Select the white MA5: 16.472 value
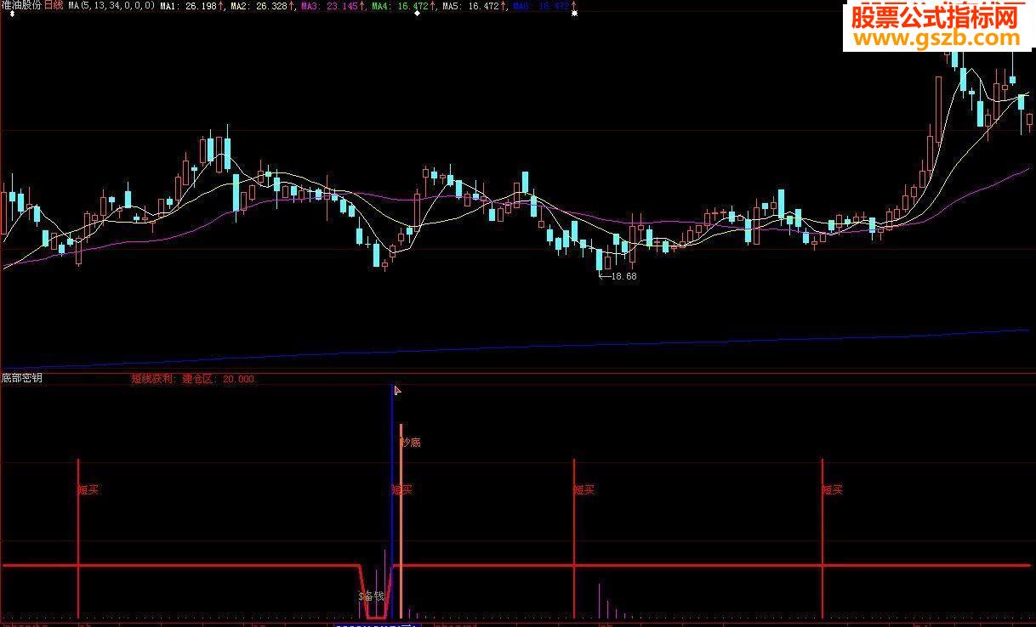This screenshot has width=1036, height=627. tap(473, 5)
